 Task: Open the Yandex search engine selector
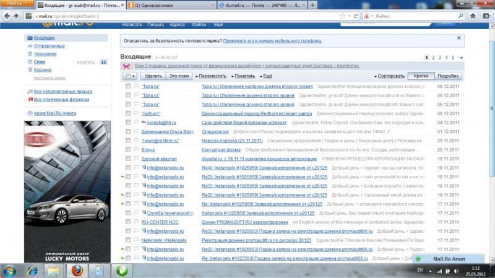coord(368,16)
